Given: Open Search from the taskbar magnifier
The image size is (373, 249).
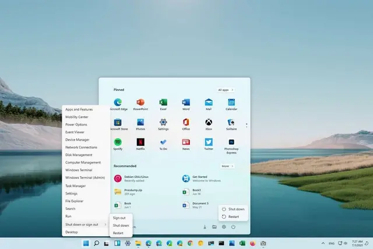Looking at the screenshot, I should (96, 243).
